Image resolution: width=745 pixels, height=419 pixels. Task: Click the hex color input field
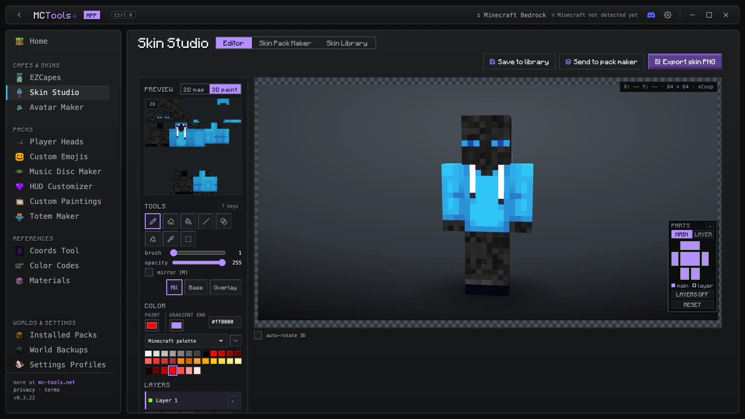click(x=224, y=322)
